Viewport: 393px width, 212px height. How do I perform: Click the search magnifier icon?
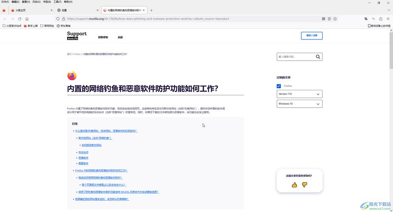point(318,57)
